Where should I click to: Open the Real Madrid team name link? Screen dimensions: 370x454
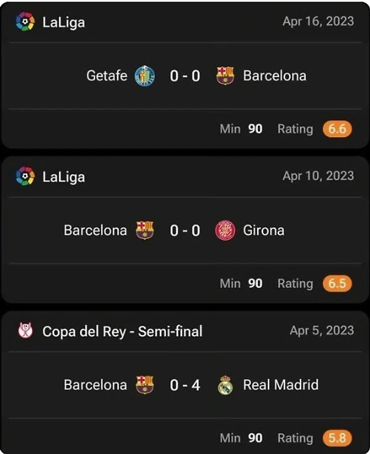(281, 386)
